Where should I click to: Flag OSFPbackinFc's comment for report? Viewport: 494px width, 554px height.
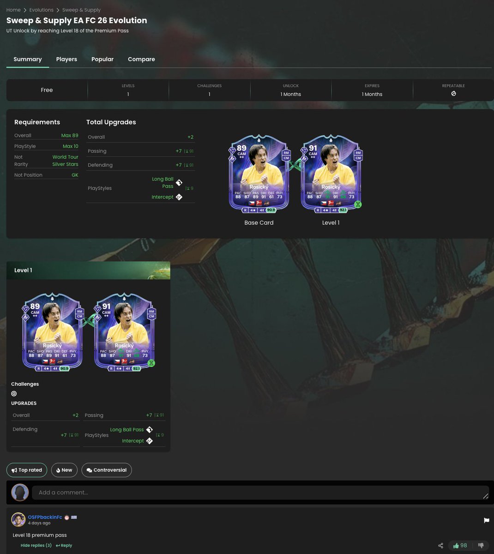486,520
